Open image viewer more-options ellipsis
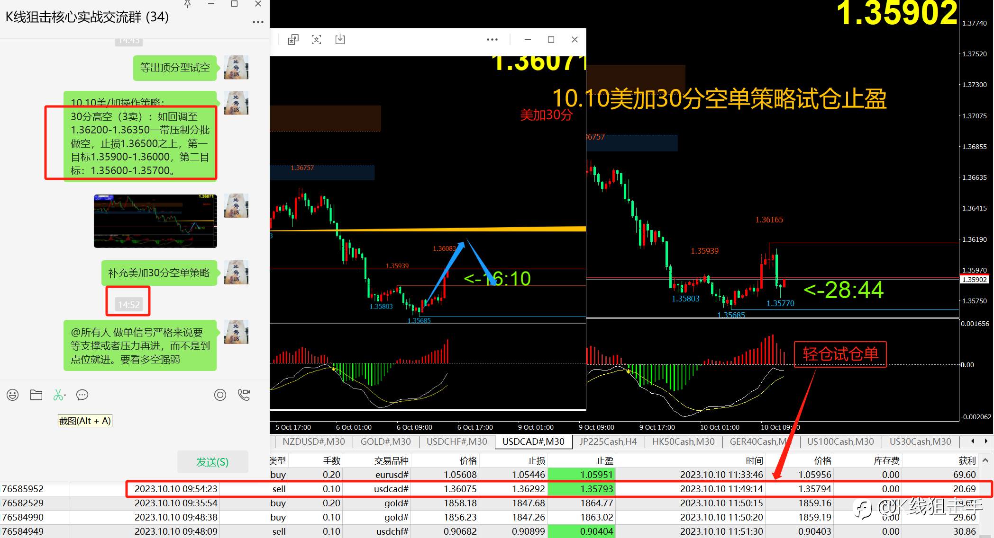994x538 pixels. [492, 40]
